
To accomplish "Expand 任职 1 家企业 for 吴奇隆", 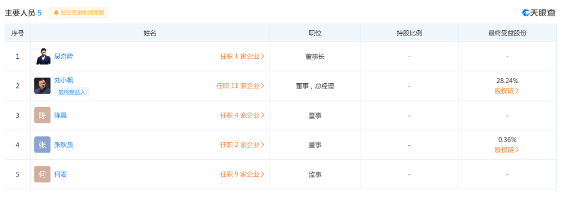I will pyautogui.click(x=242, y=56).
